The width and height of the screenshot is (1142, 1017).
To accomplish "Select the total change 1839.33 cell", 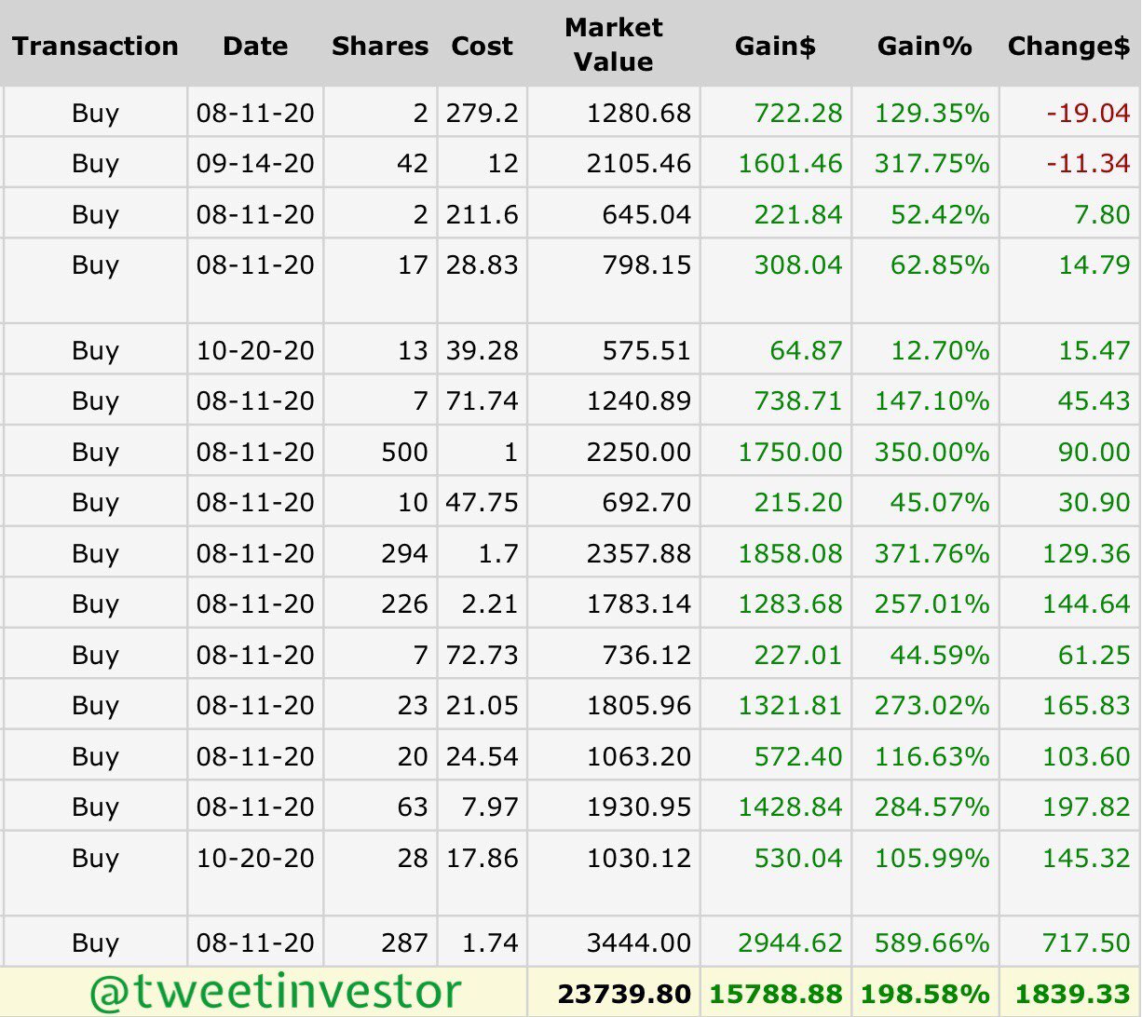I will tap(1071, 994).
